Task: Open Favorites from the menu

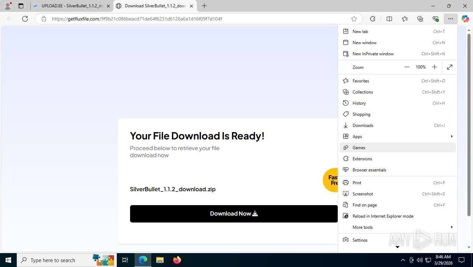Action: 398,81
